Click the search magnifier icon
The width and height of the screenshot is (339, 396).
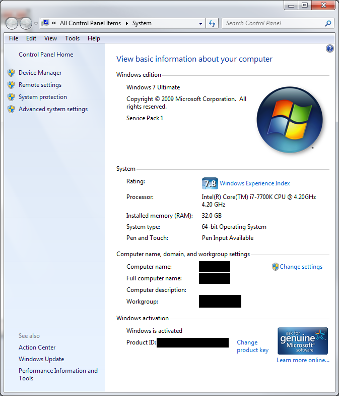click(328, 23)
